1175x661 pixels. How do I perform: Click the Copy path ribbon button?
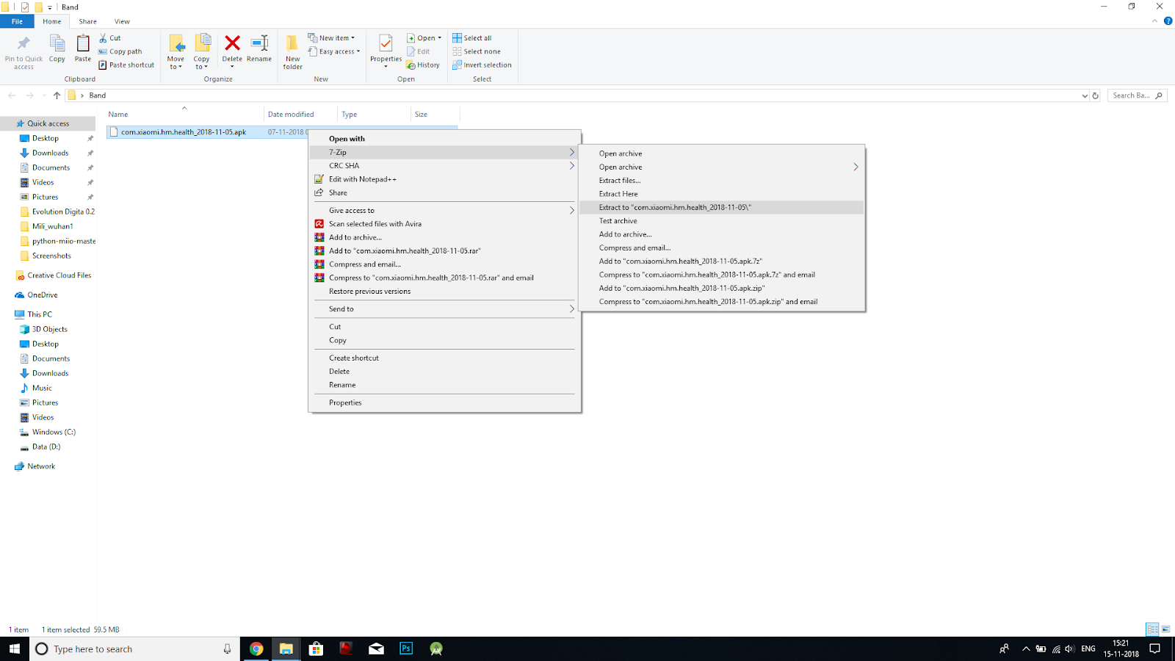120,51
